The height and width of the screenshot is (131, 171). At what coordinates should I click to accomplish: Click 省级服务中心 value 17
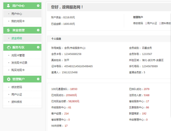click(147, 101)
